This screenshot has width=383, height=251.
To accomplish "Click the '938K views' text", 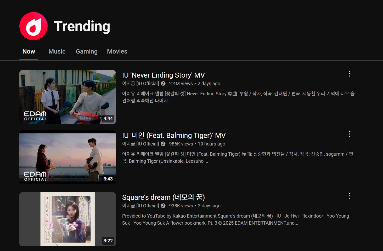I will coord(181,206).
